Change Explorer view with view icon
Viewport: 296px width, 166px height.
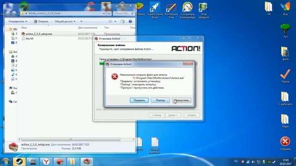(x=111, y=22)
